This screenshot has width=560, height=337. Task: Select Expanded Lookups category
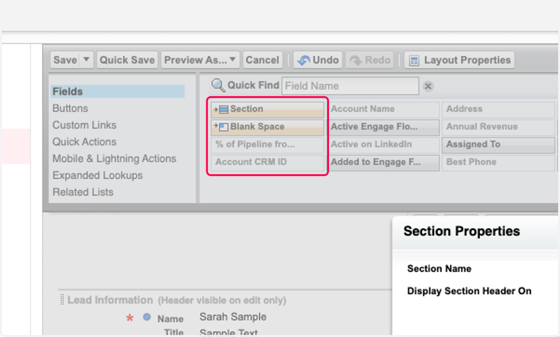pyautogui.click(x=98, y=175)
